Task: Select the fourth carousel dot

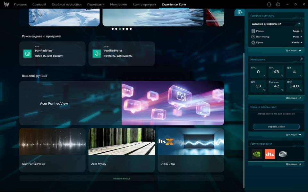Action: click(x=123, y=29)
